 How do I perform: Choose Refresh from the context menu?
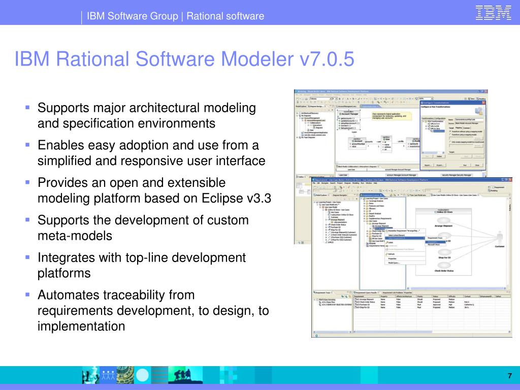click(x=405, y=254)
